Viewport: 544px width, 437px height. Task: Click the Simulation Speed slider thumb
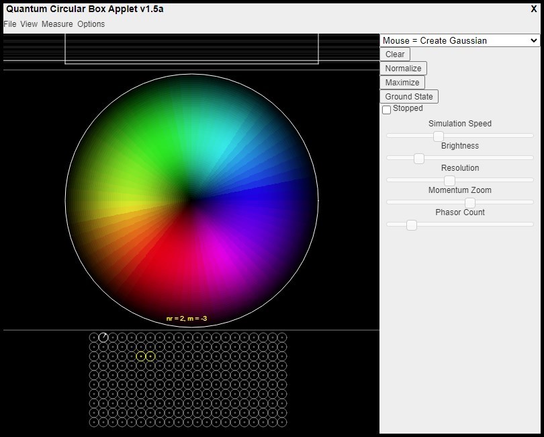439,136
